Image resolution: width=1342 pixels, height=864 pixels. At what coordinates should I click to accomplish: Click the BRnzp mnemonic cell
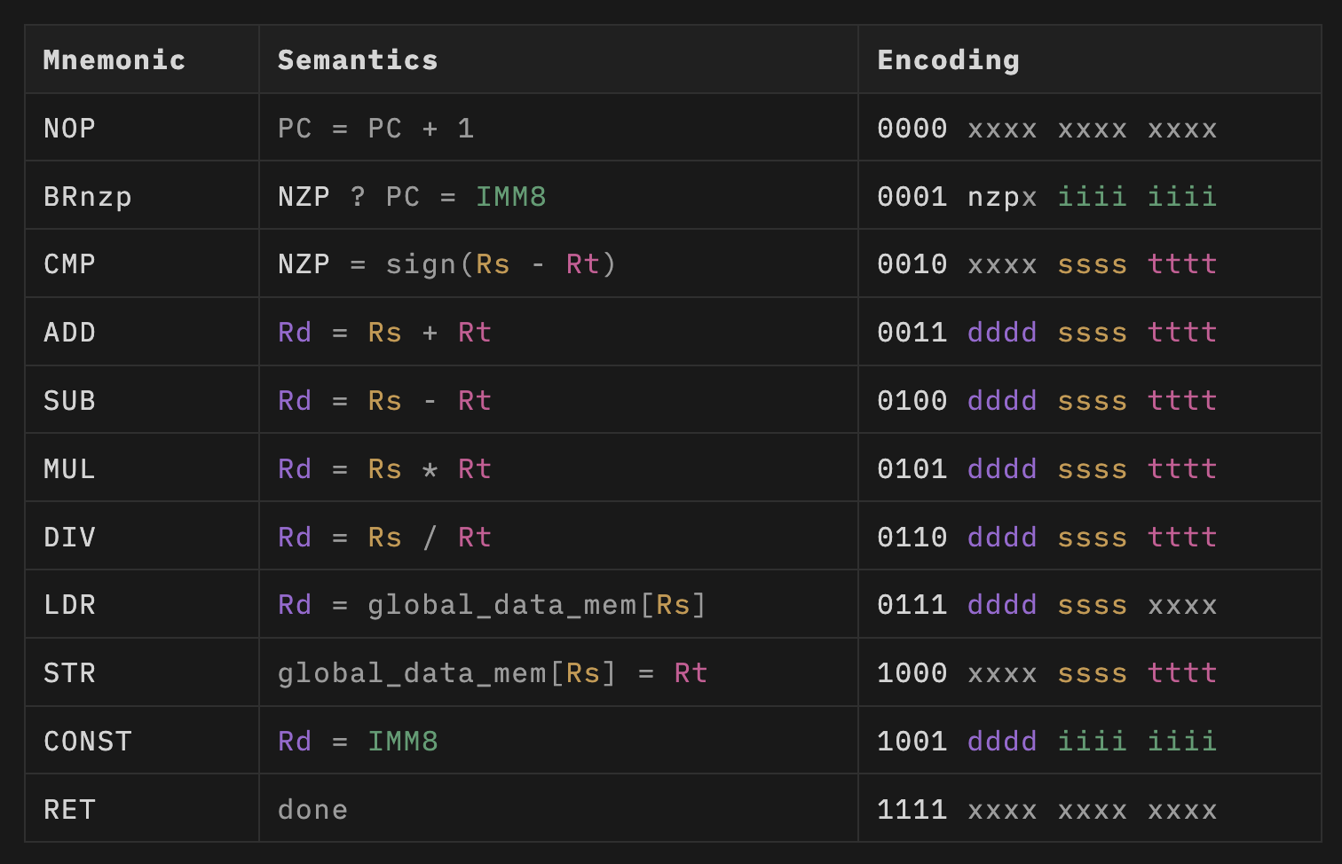(88, 196)
